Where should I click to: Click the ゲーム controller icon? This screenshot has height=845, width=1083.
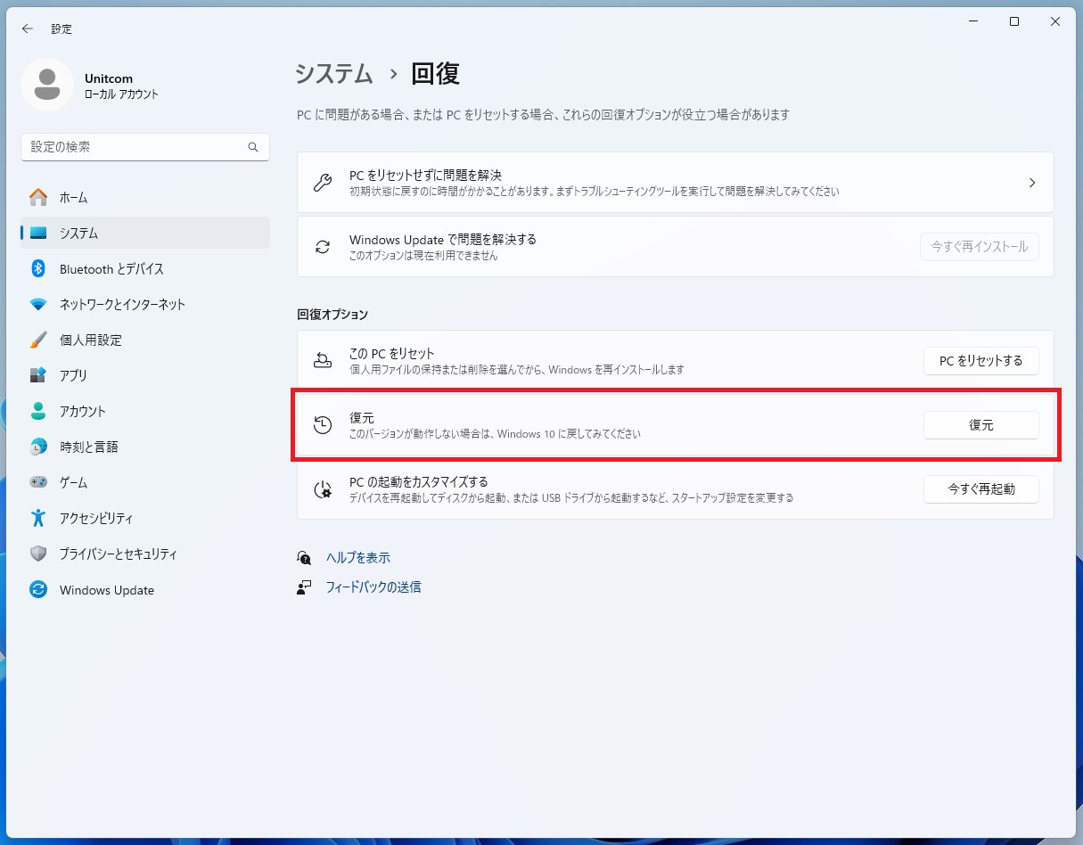point(38,482)
